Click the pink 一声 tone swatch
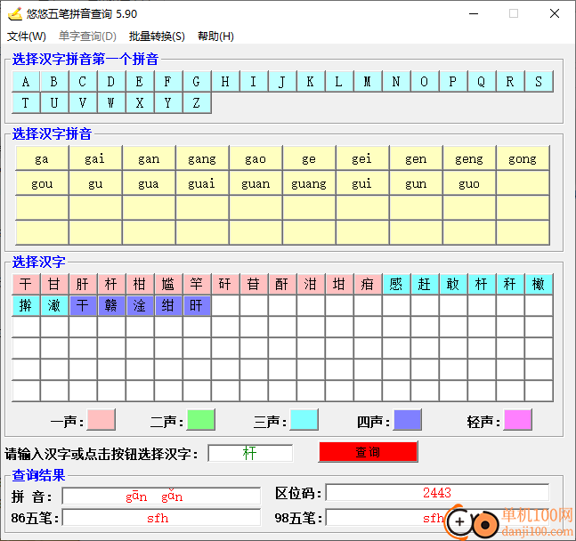This screenshot has height=541, width=576. pyautogui.click(x=101, y=419)
